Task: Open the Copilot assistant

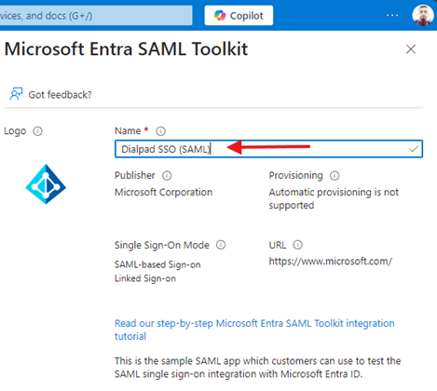Action: pyautogui.click(x=239, y=16)
